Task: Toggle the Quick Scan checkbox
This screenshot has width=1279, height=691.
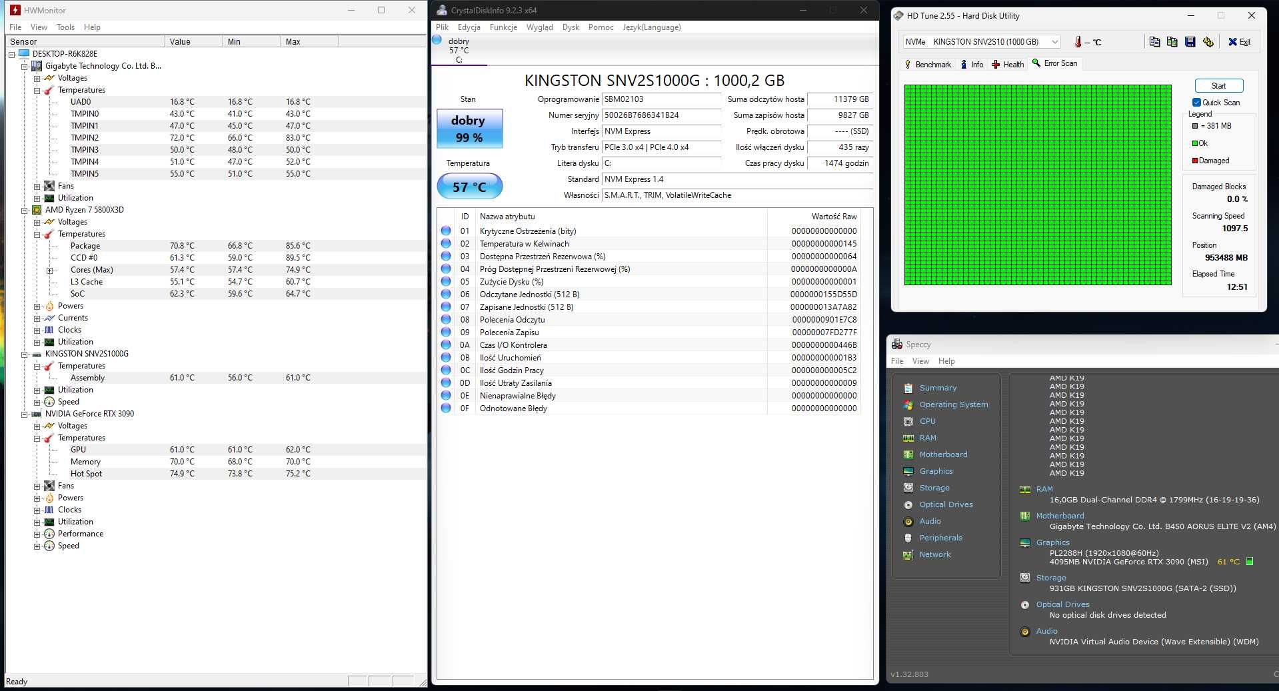Action: tap(1196, 103)
